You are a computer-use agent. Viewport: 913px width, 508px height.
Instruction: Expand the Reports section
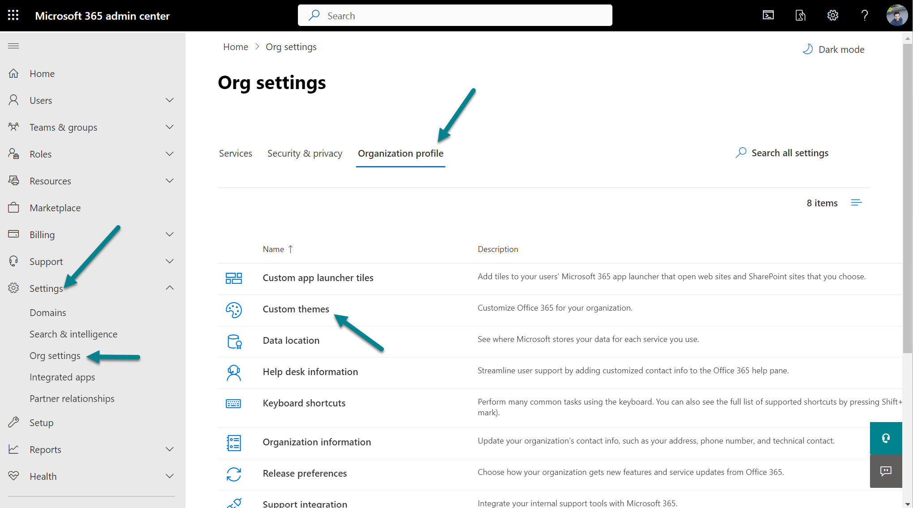click(x=169, y=449)
